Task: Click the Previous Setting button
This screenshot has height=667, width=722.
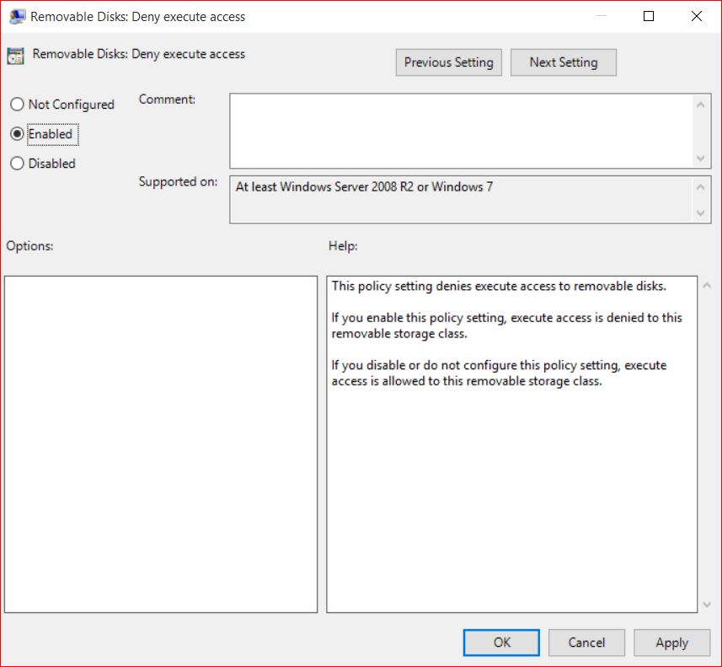Action: pyautogui.click(x=448, y=62)
